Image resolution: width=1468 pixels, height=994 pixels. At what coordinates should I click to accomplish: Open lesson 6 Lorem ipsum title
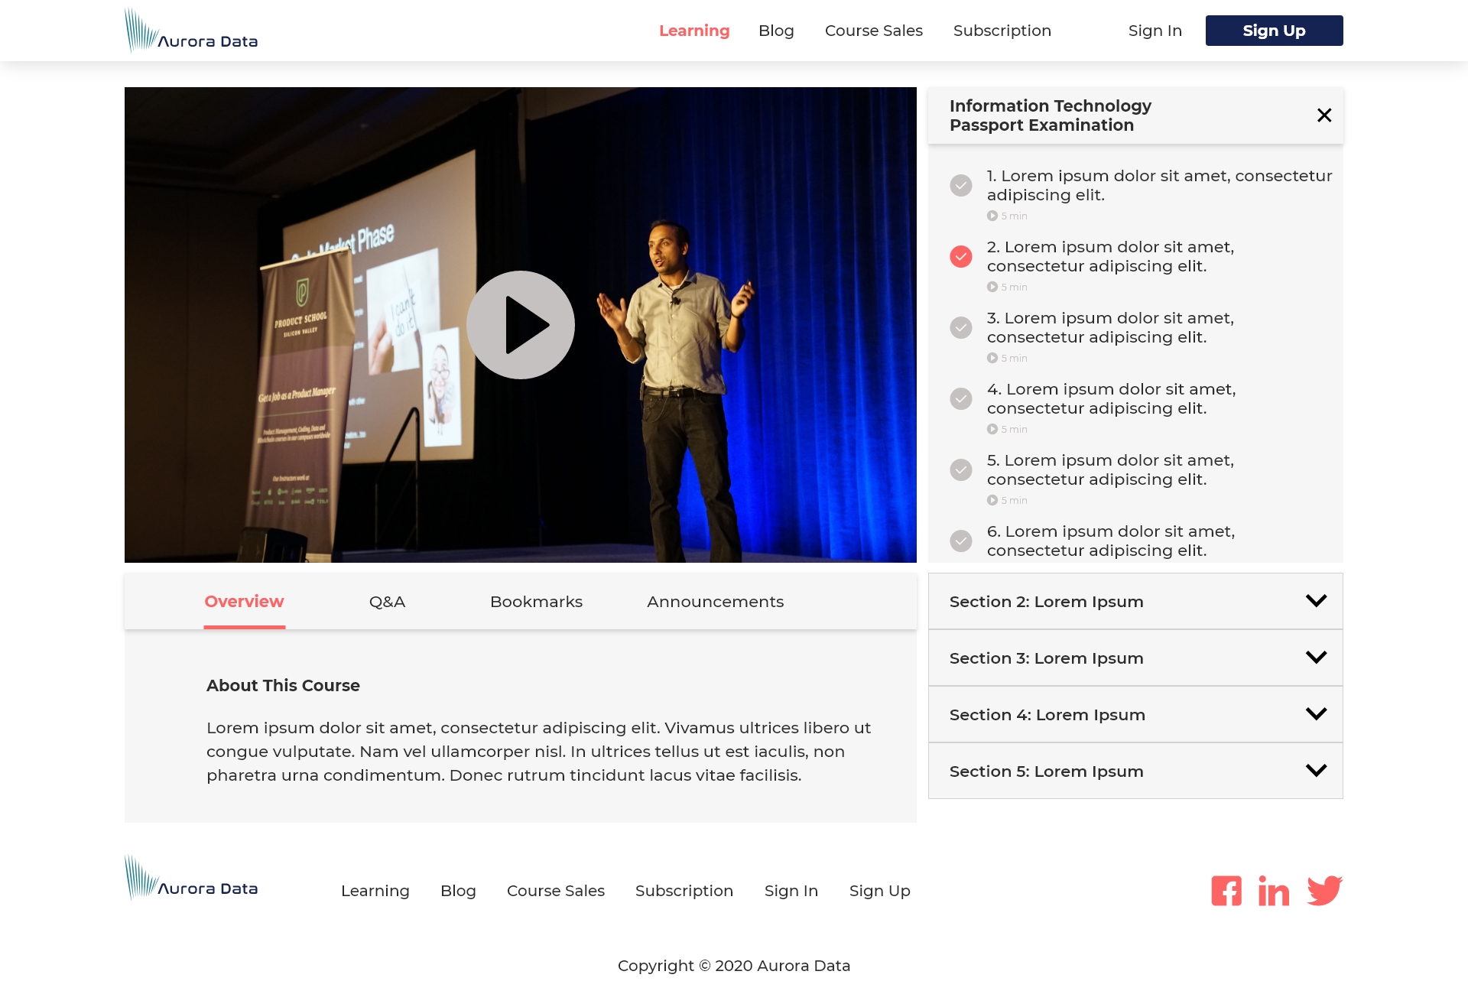point(1110,541)
